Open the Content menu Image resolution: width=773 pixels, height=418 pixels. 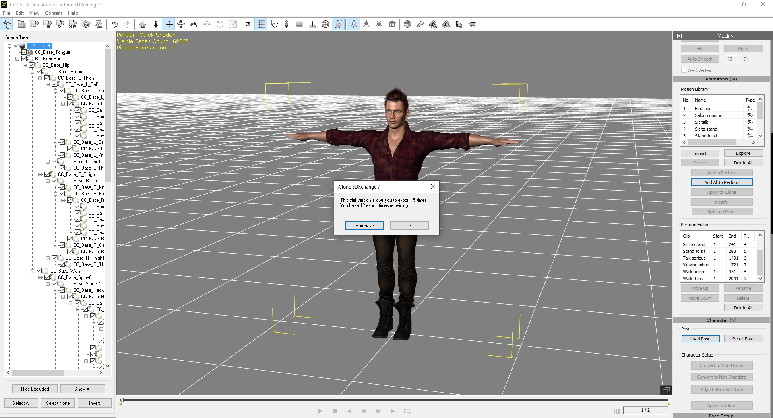click(54, 13)
